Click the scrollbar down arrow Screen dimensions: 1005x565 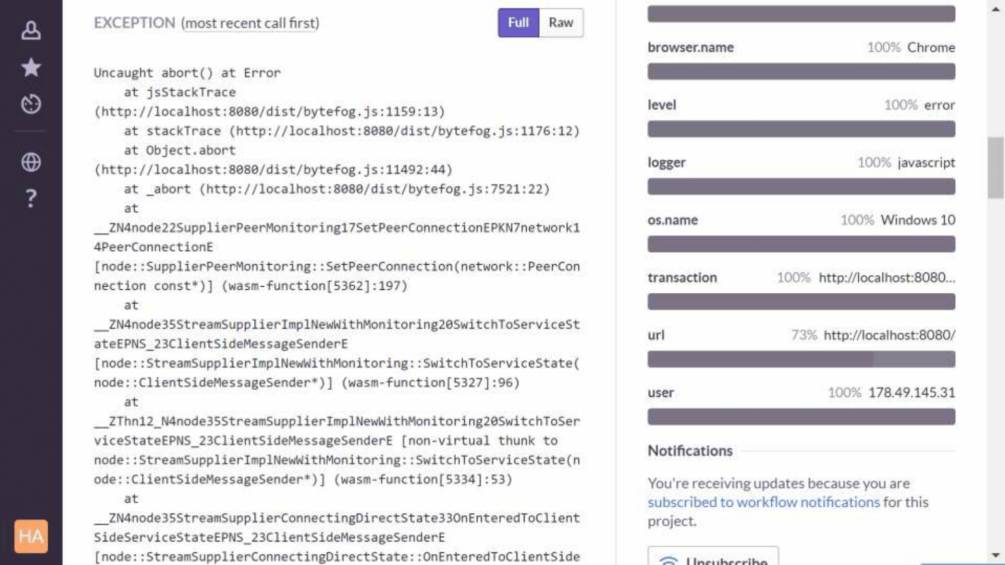(995, 555)
